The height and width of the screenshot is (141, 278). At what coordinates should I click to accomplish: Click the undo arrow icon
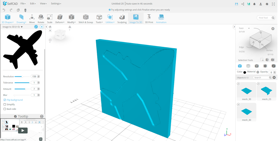(x=4, y=10)
